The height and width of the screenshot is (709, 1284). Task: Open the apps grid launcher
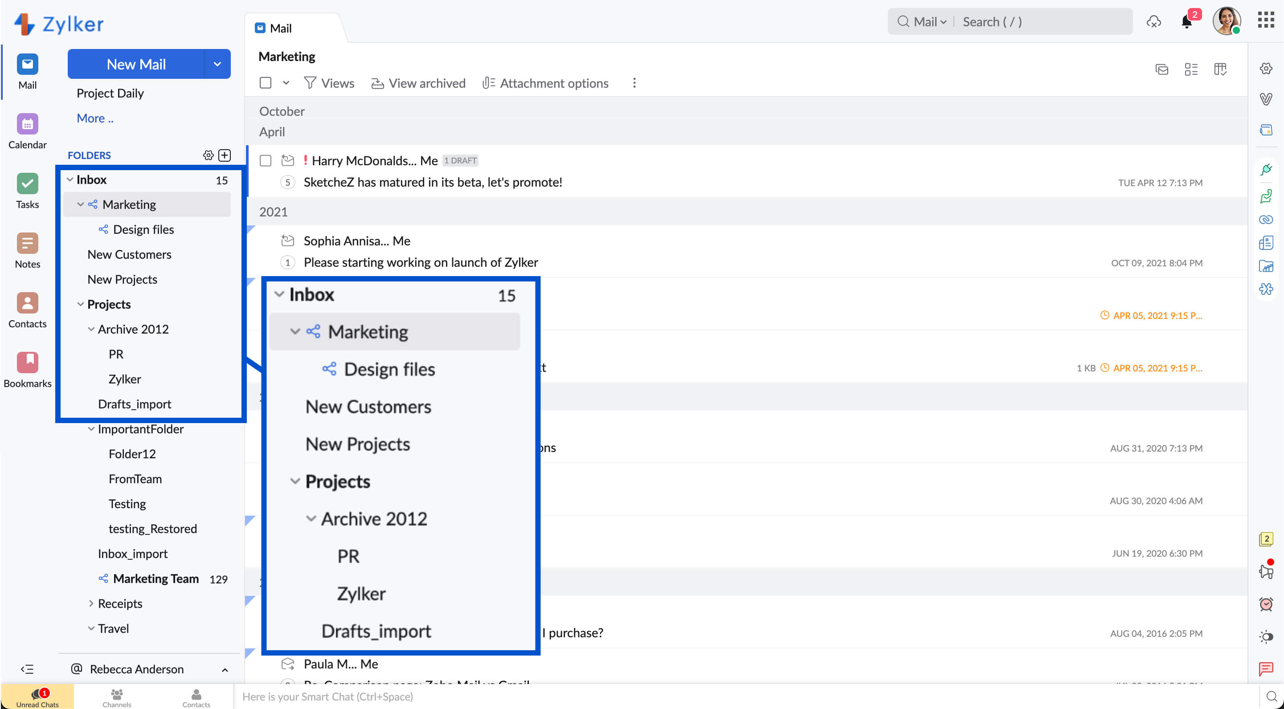pyautogui.click(x=1266, y=20)
